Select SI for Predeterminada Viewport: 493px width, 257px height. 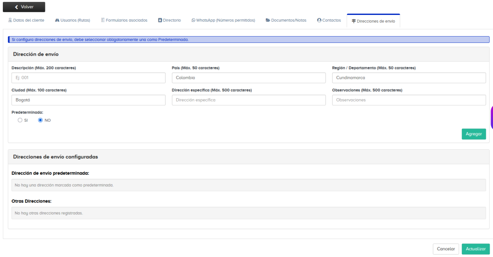point(20,120)
